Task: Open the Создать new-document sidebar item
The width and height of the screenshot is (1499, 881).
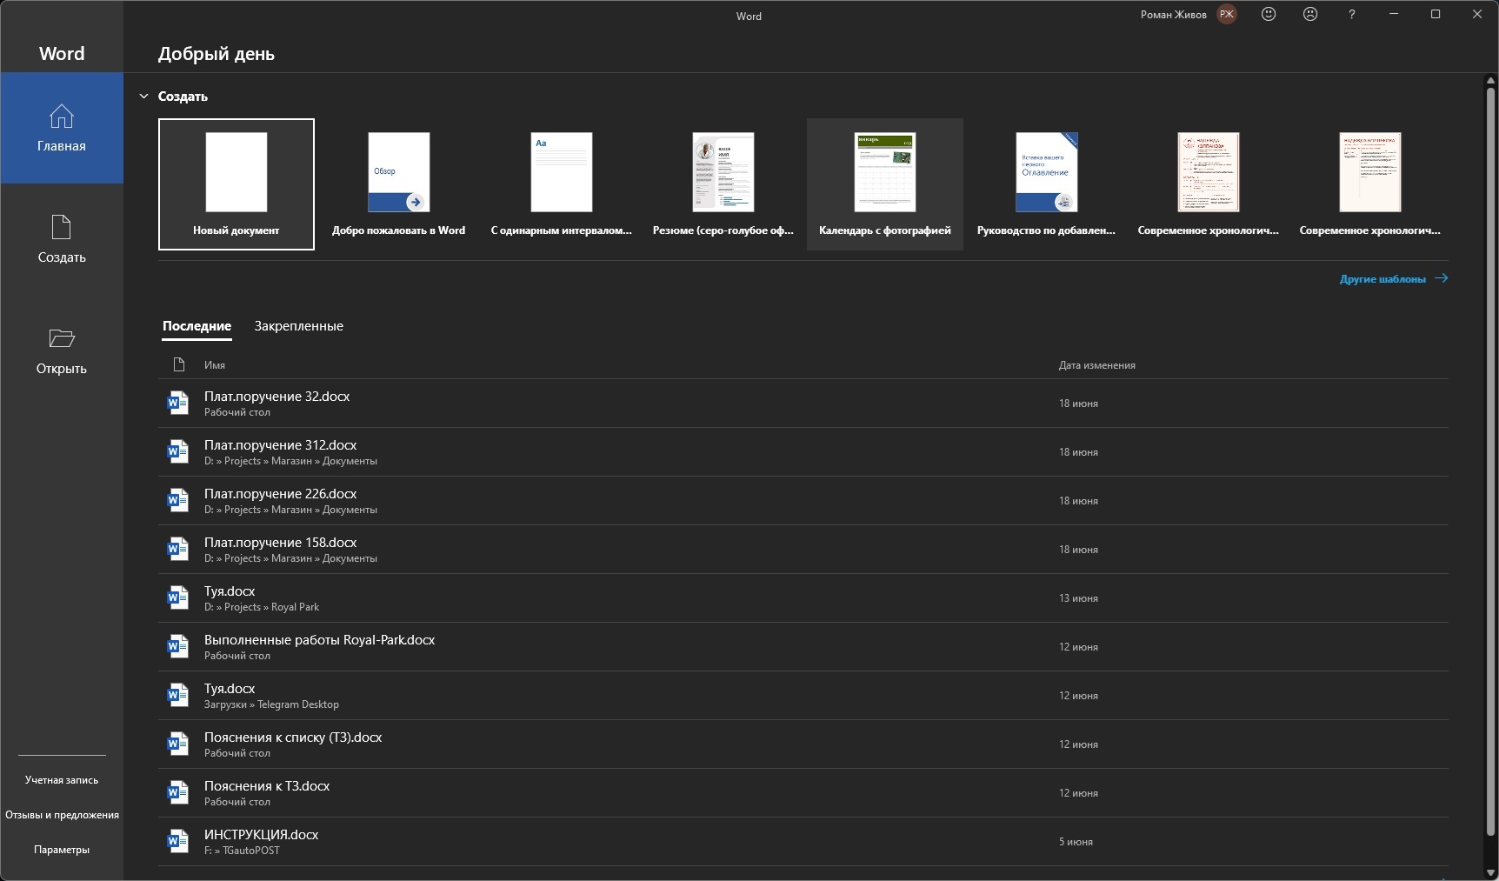Action: pyautogui.click(x=62, y=239)
